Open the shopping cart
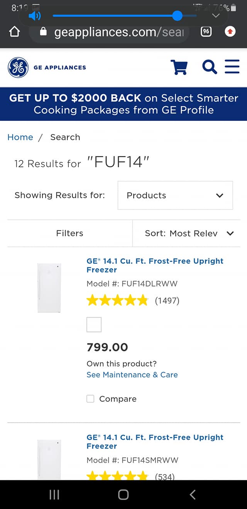The width and height of the screenshot is (247, 509). coord(179,67)
